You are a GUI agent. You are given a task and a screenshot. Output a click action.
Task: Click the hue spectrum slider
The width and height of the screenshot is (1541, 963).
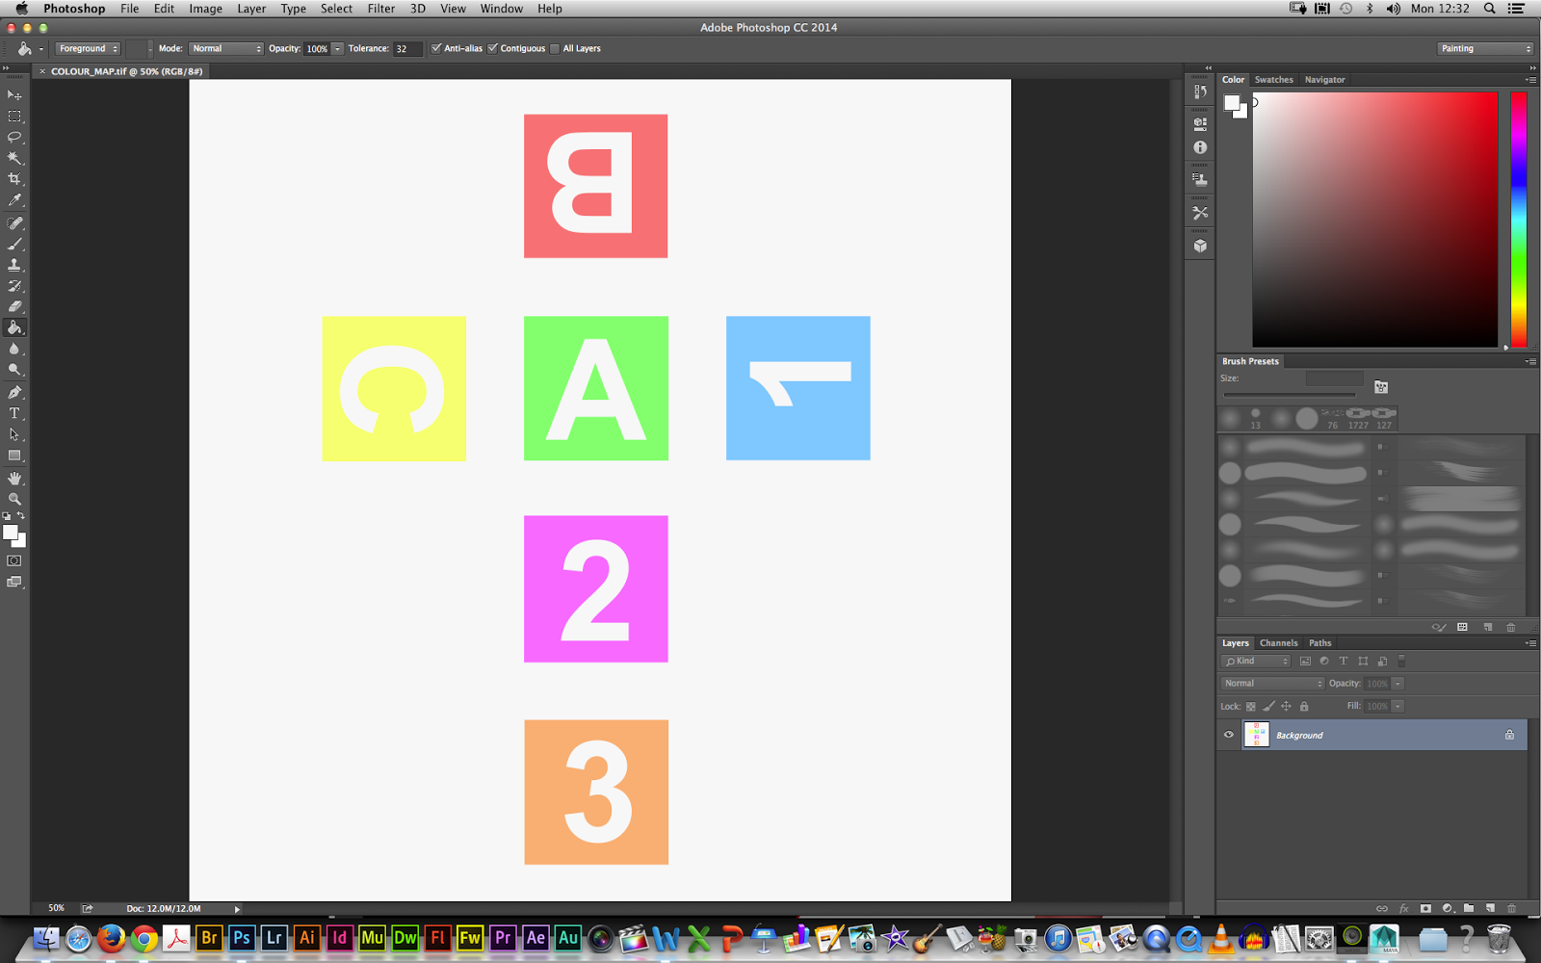pyautogui.click(x=1519, y=220)
